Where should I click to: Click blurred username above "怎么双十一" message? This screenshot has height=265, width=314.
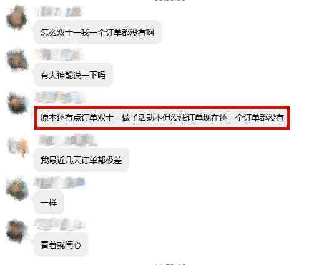(59, 12)
